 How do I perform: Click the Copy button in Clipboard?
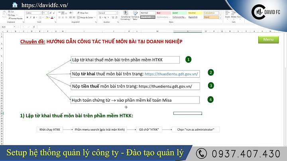tap(12, 15)
